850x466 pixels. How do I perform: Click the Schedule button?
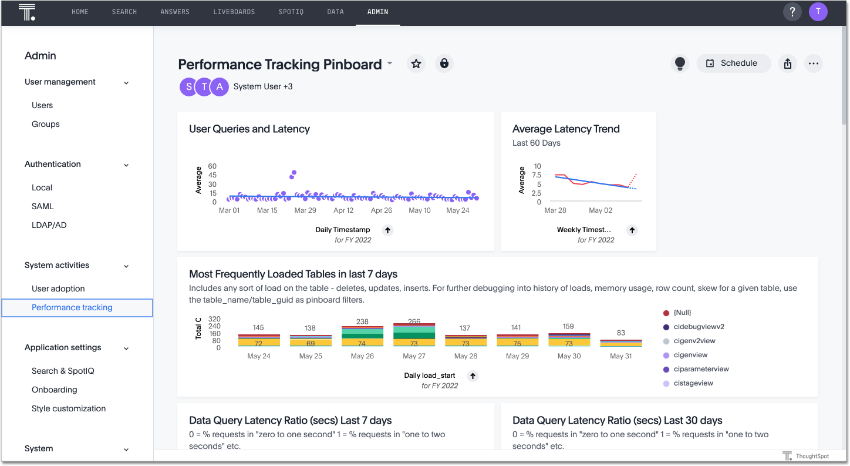pyautogui.click(x=733, y=63)
